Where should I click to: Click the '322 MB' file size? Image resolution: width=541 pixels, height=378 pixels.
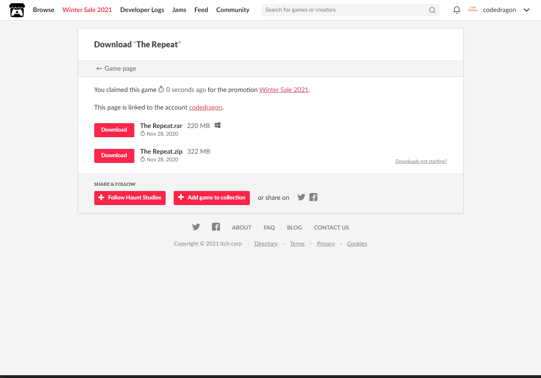click(199, 152)
